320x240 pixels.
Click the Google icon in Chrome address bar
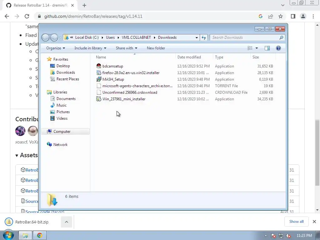[260, 16]
